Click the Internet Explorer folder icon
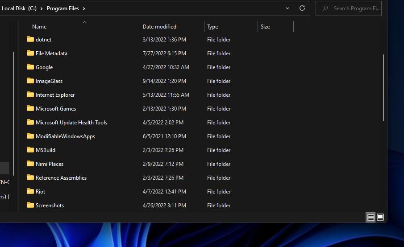 (x=30, y=95)
